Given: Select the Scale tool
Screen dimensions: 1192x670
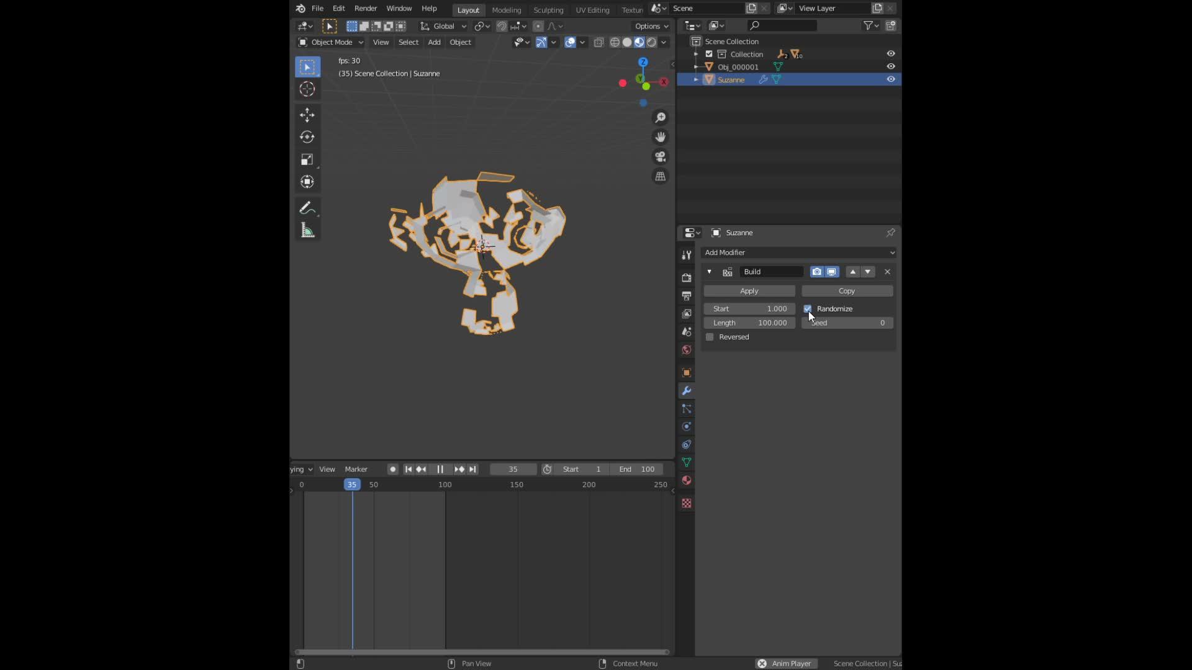Looking at the screenshot, I should 307,159.
